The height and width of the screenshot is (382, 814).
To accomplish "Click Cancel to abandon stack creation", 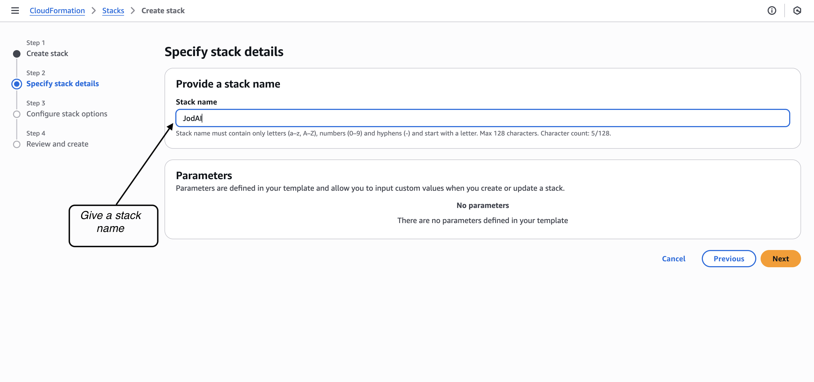I will (673, 259).
